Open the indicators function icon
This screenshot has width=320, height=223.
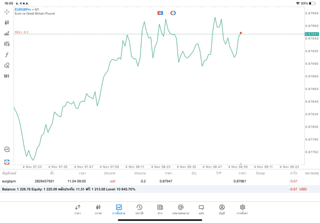[6, 55]
